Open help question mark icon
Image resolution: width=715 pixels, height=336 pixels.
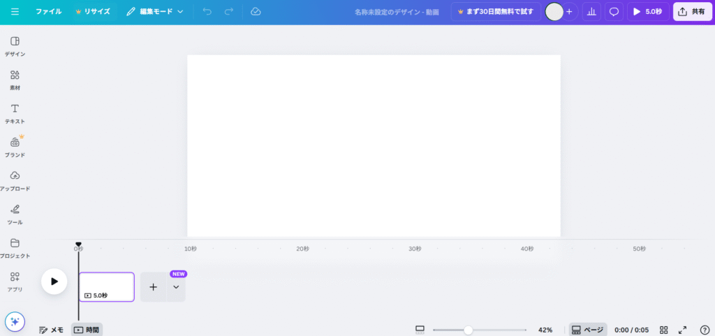point(705,330)
